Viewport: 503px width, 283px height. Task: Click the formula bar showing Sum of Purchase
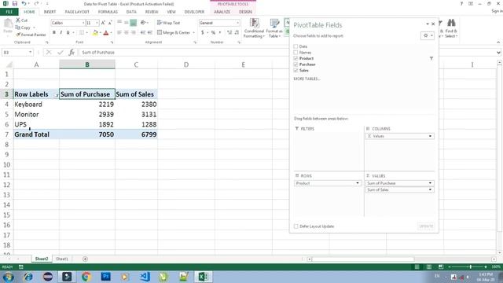288,53
